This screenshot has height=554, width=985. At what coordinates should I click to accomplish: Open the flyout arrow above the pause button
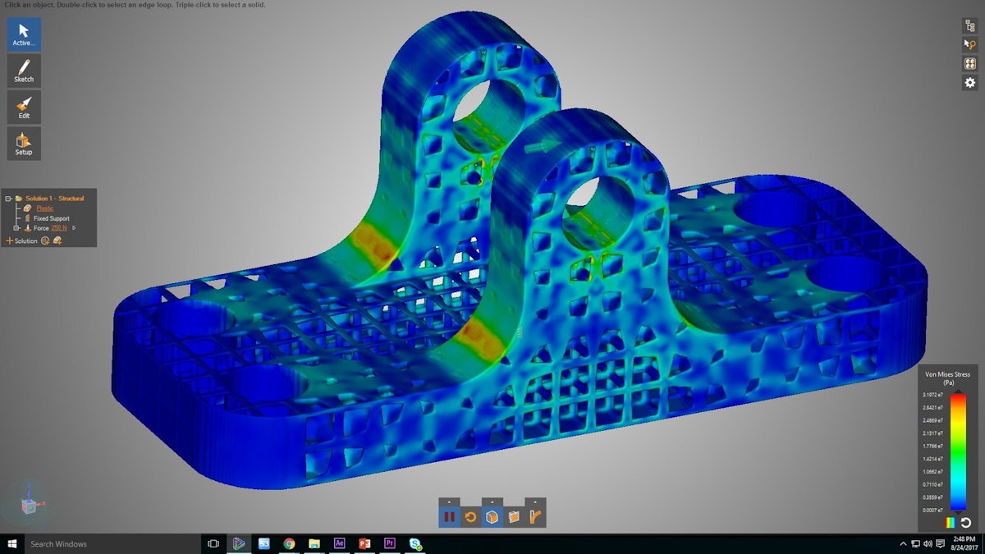[448, 501]
